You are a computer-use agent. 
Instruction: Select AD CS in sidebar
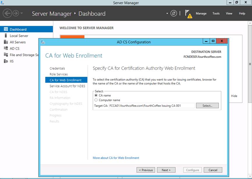click(x=15, y=48)
